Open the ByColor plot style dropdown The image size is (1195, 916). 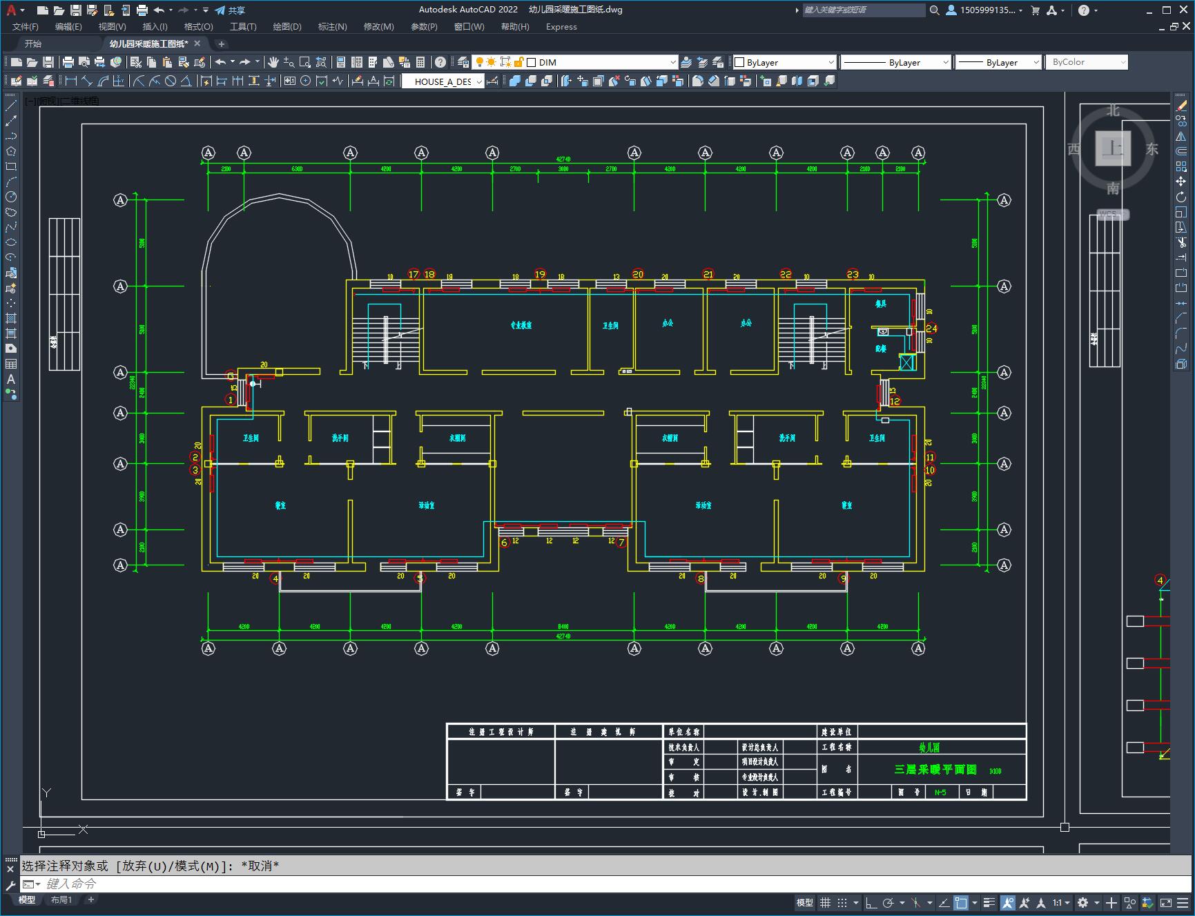1087,62
